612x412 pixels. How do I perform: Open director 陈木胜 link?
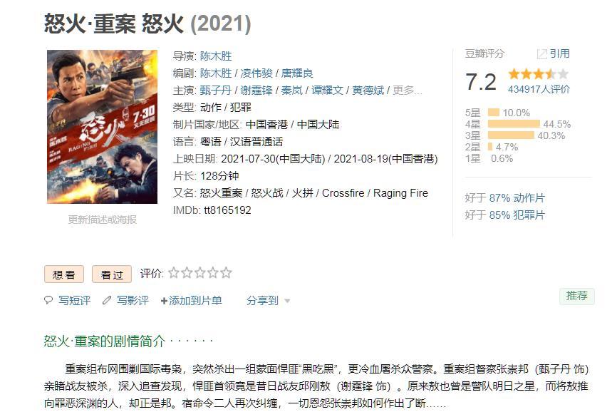(216, 56)
